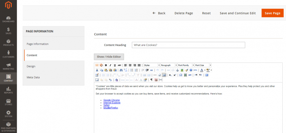The image size is (286, 133).
Task: Justify text with the full-align icon
Action: coord(139,65)
